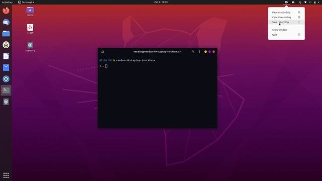The width and height of the screenshot is (322, 181).
Task: Click the screen recorder tray icon
Action: pos(286,2)
